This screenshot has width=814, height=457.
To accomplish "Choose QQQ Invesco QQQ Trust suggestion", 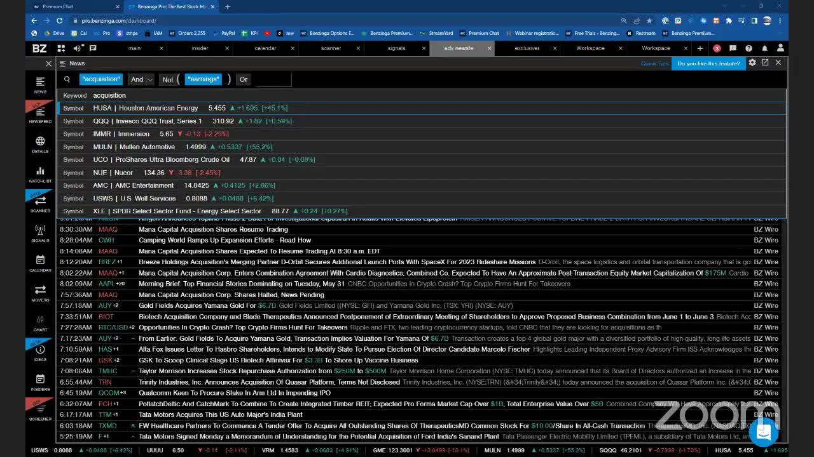I will point(422,121).
